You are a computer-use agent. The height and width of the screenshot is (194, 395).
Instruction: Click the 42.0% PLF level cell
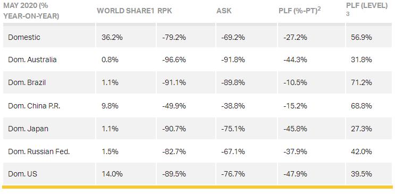tap(362, 151)
